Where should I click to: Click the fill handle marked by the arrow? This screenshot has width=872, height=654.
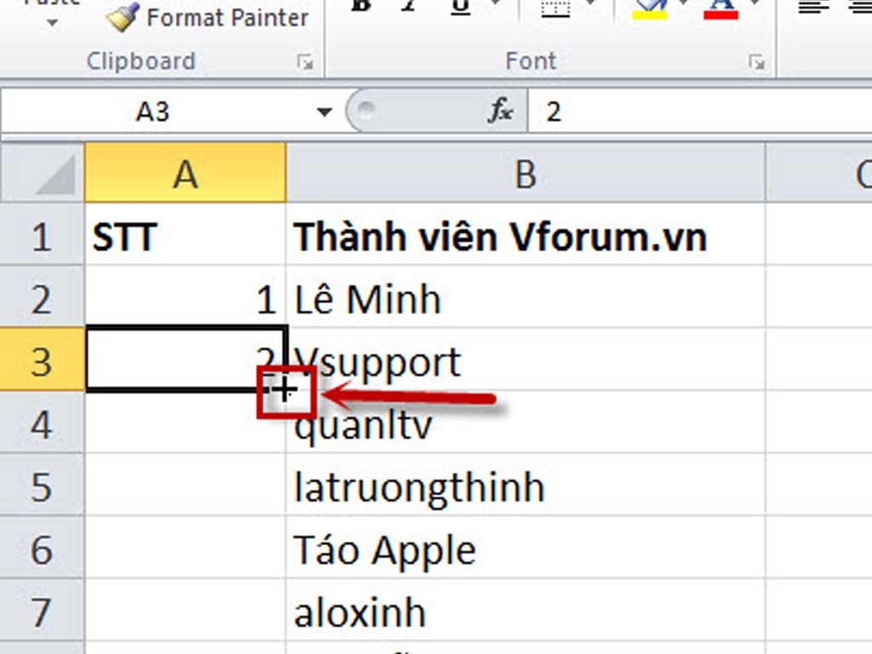(x=286, y=389)
